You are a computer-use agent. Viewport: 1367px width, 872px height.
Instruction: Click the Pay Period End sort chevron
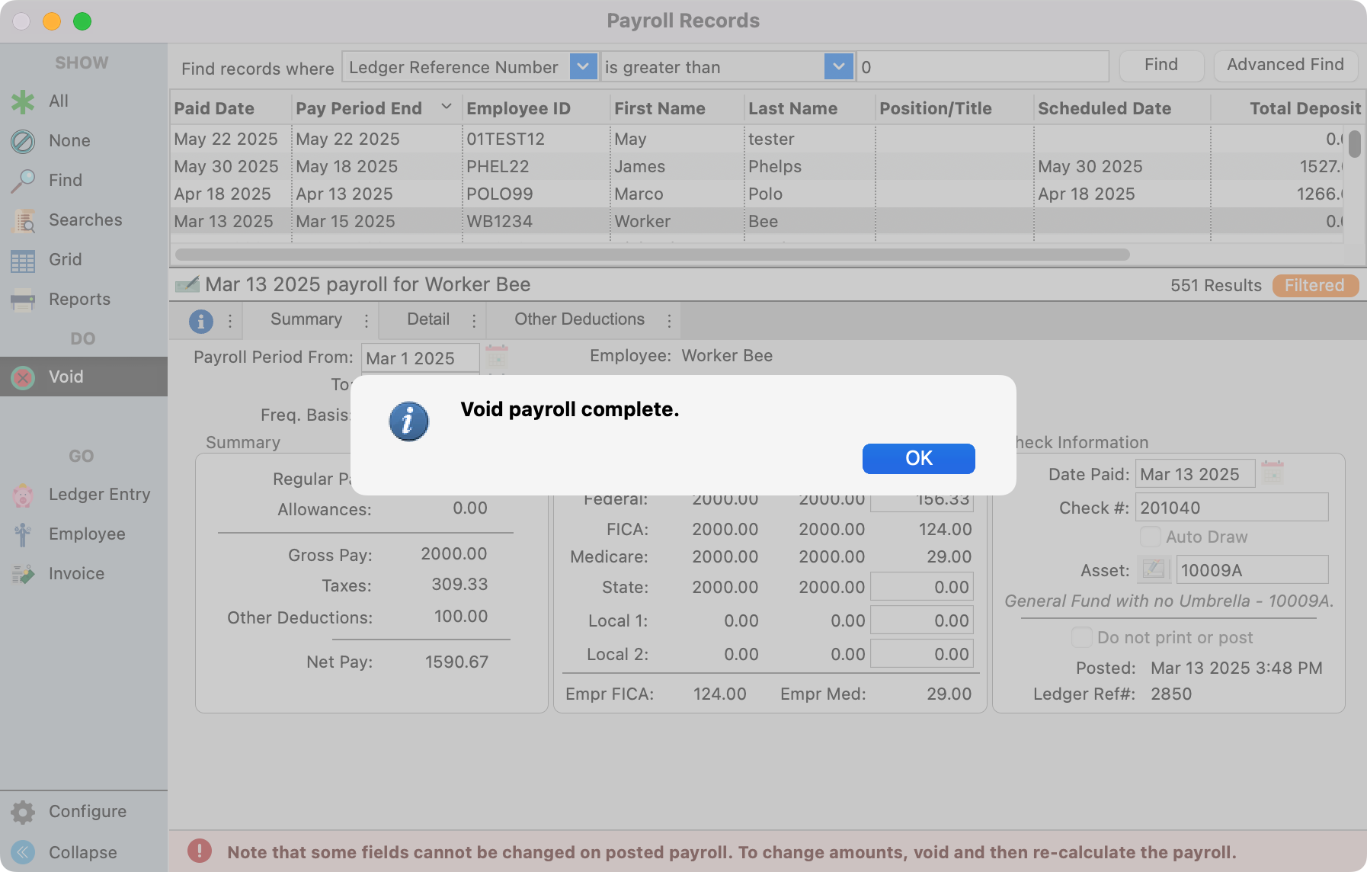[x=447, y=107]
